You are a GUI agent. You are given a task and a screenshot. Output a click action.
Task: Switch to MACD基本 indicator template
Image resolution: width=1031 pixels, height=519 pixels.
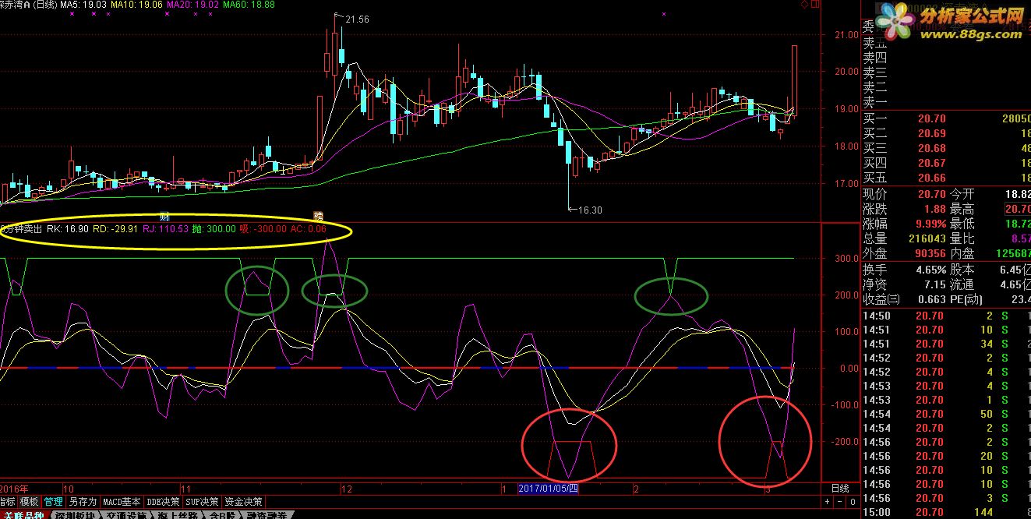[122, 502]
